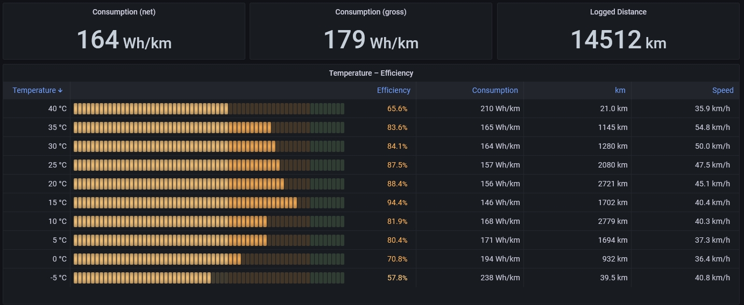Select the 94.4% efficiency value

397,202
